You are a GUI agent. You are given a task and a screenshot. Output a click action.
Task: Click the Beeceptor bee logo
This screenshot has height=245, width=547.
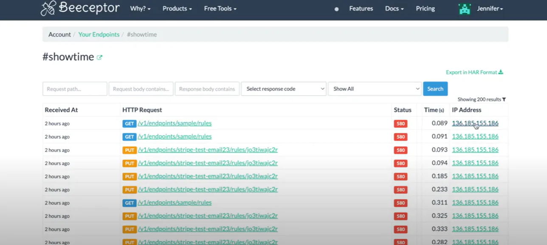pyautogui.click(x=48, y=8)
